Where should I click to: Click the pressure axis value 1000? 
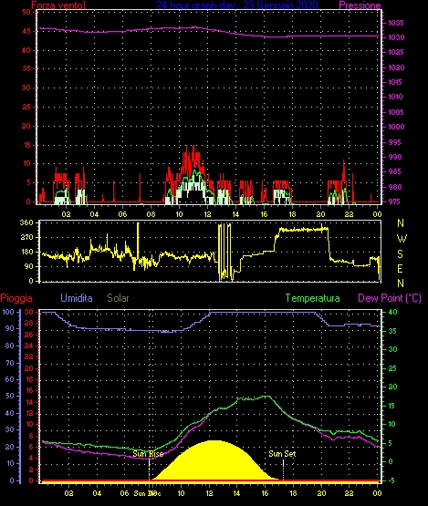396,127
